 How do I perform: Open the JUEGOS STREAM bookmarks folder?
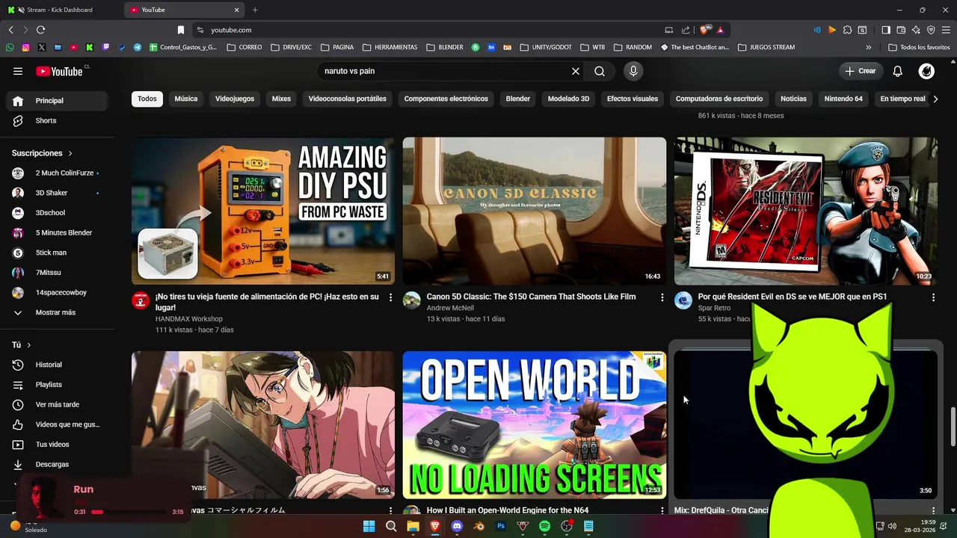pos(766,47)
